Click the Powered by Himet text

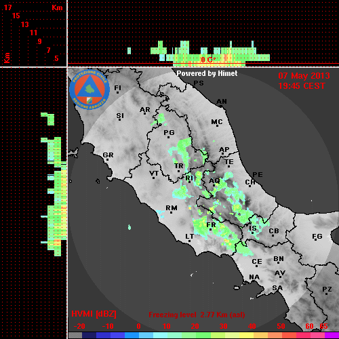pos(207,73)
